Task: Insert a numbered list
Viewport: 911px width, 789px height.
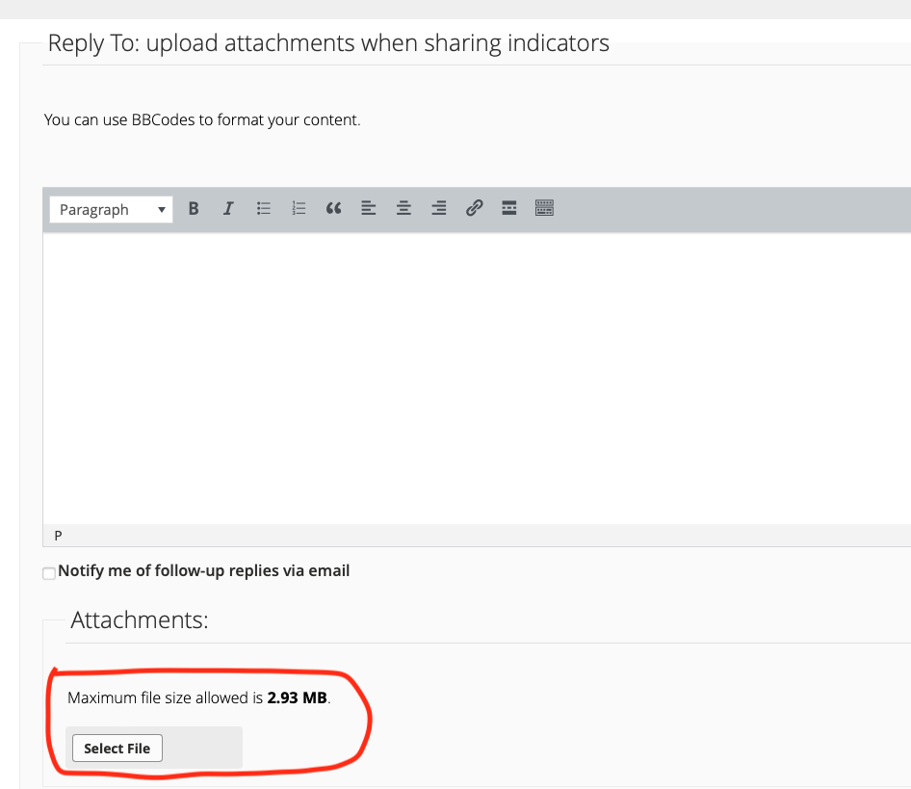Action: pos(299,208)
